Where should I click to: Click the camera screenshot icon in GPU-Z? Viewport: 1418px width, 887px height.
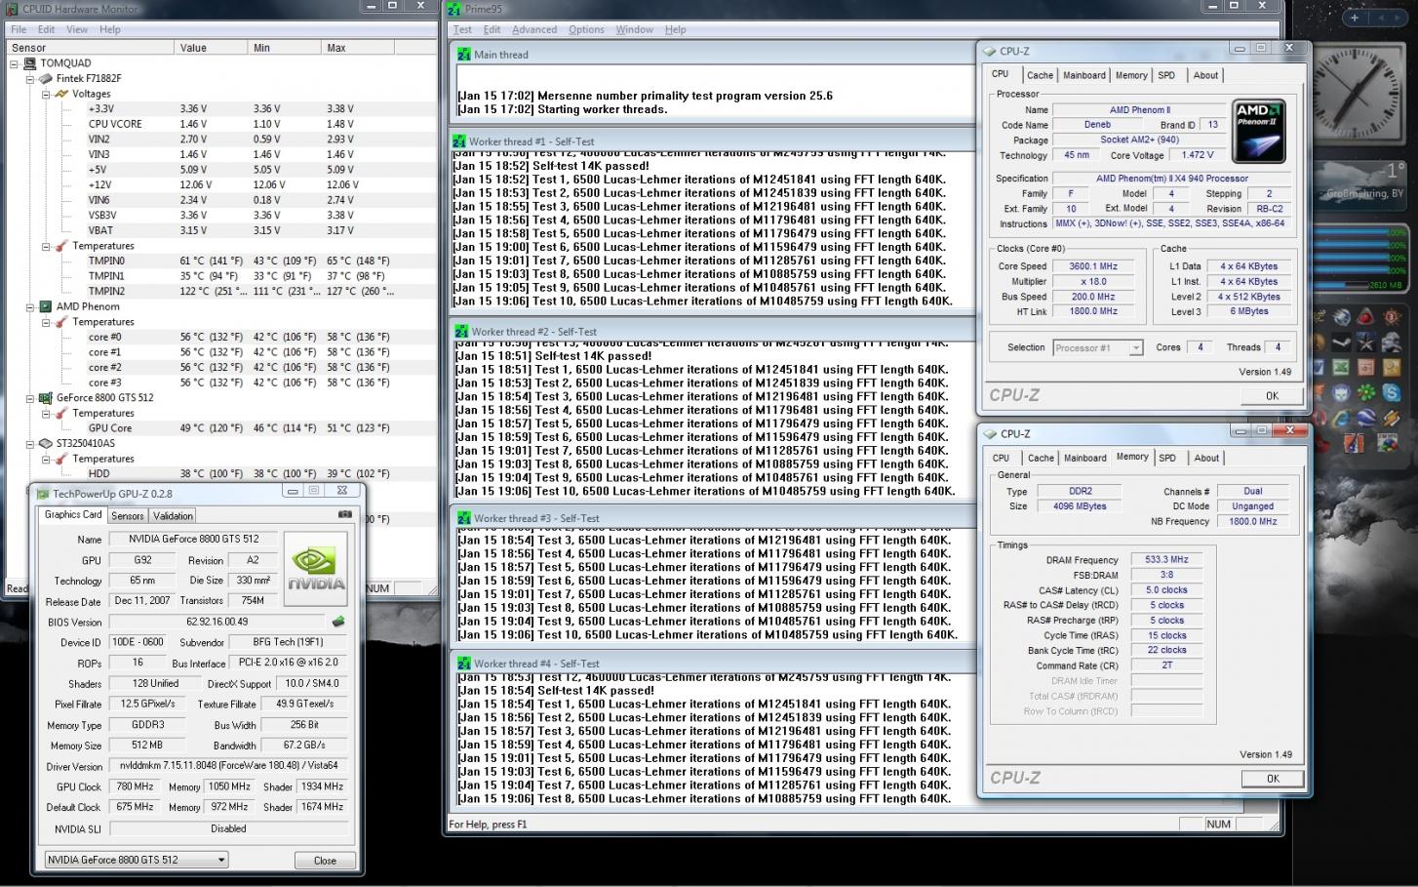(x=345, y=514)
